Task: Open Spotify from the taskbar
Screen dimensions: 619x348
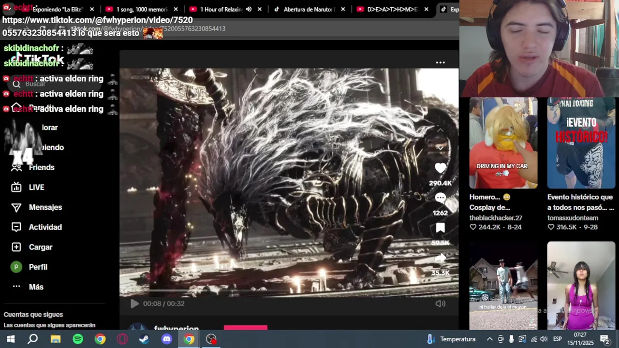Action: pos(78,339)
